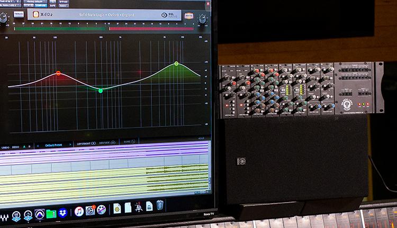Open Dropbox from the Dock
This screenshot has height=228, width=397.
62,213
